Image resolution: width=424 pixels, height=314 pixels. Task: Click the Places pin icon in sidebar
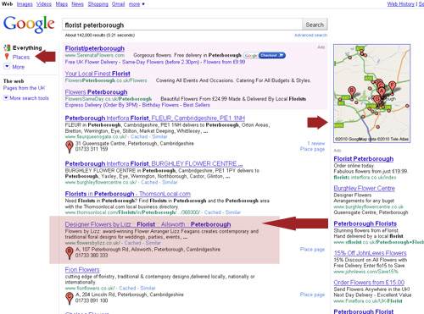7,57
